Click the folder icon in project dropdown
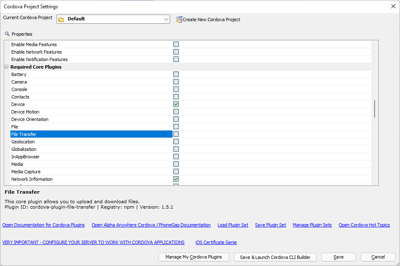400x266 pixels. click(61, 20)
